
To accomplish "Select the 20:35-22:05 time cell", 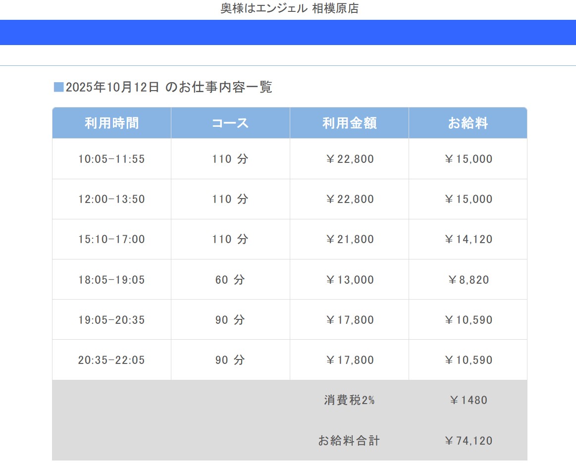I will point(111,360).
